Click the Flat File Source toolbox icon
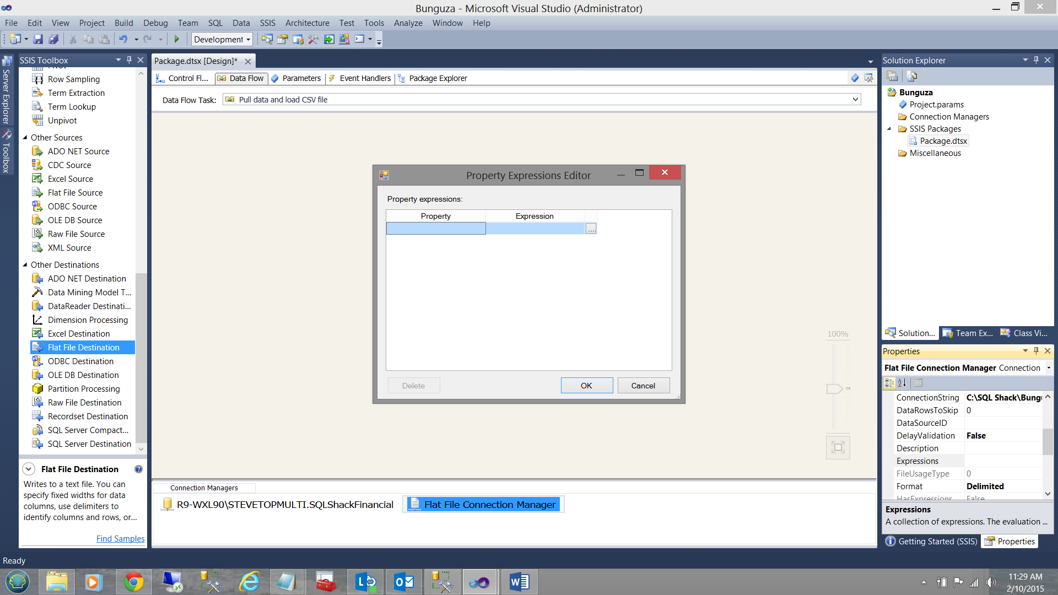 (x=37, y=192)
